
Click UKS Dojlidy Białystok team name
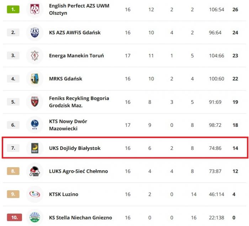(x=75, y=148)
